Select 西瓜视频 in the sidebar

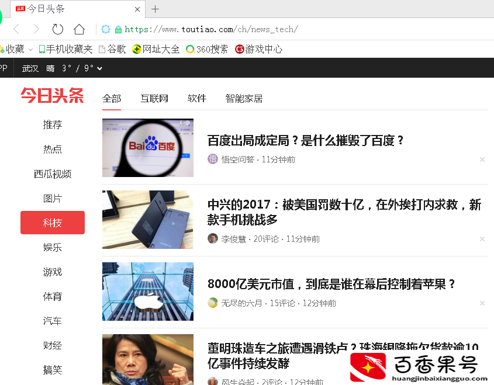pyautogui.click(x=53, y=174)
